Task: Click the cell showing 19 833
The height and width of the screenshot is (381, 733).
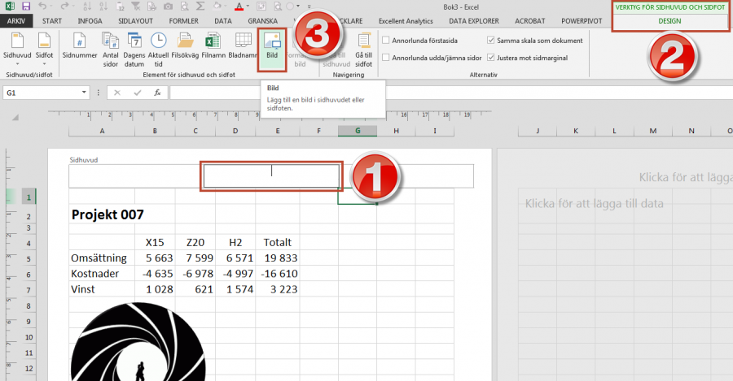Action: [278, 258]
